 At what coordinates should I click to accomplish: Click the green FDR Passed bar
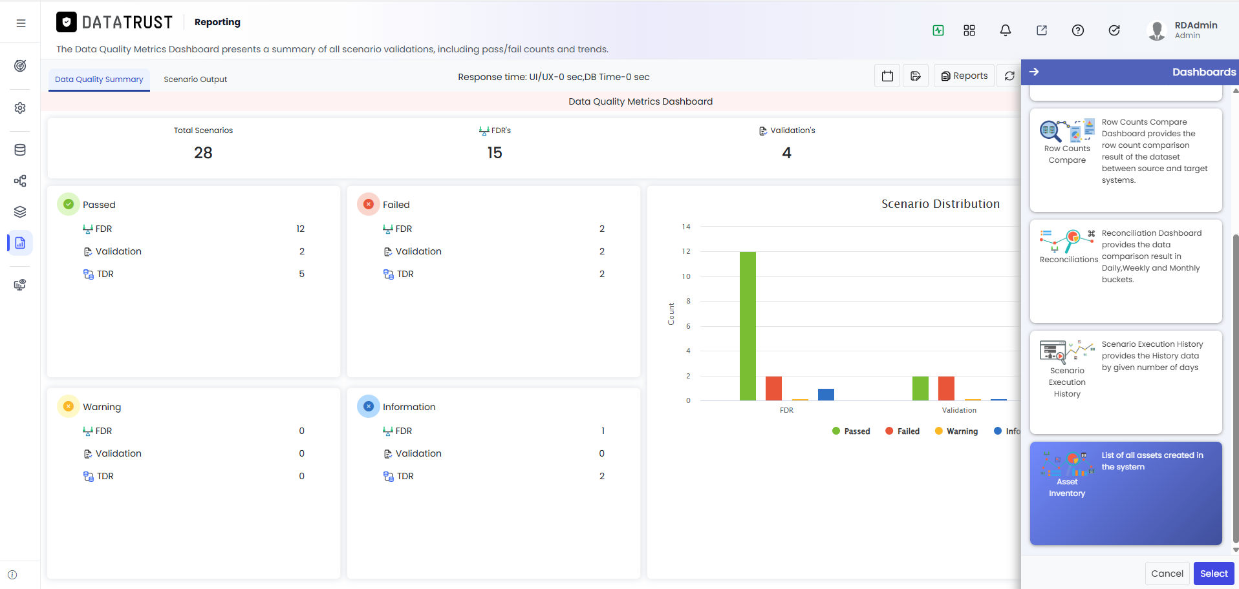point(748,326)
